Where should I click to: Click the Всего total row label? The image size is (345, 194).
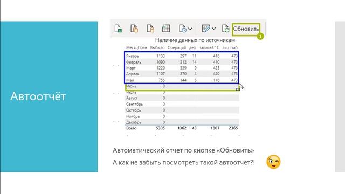pos(131,128)
